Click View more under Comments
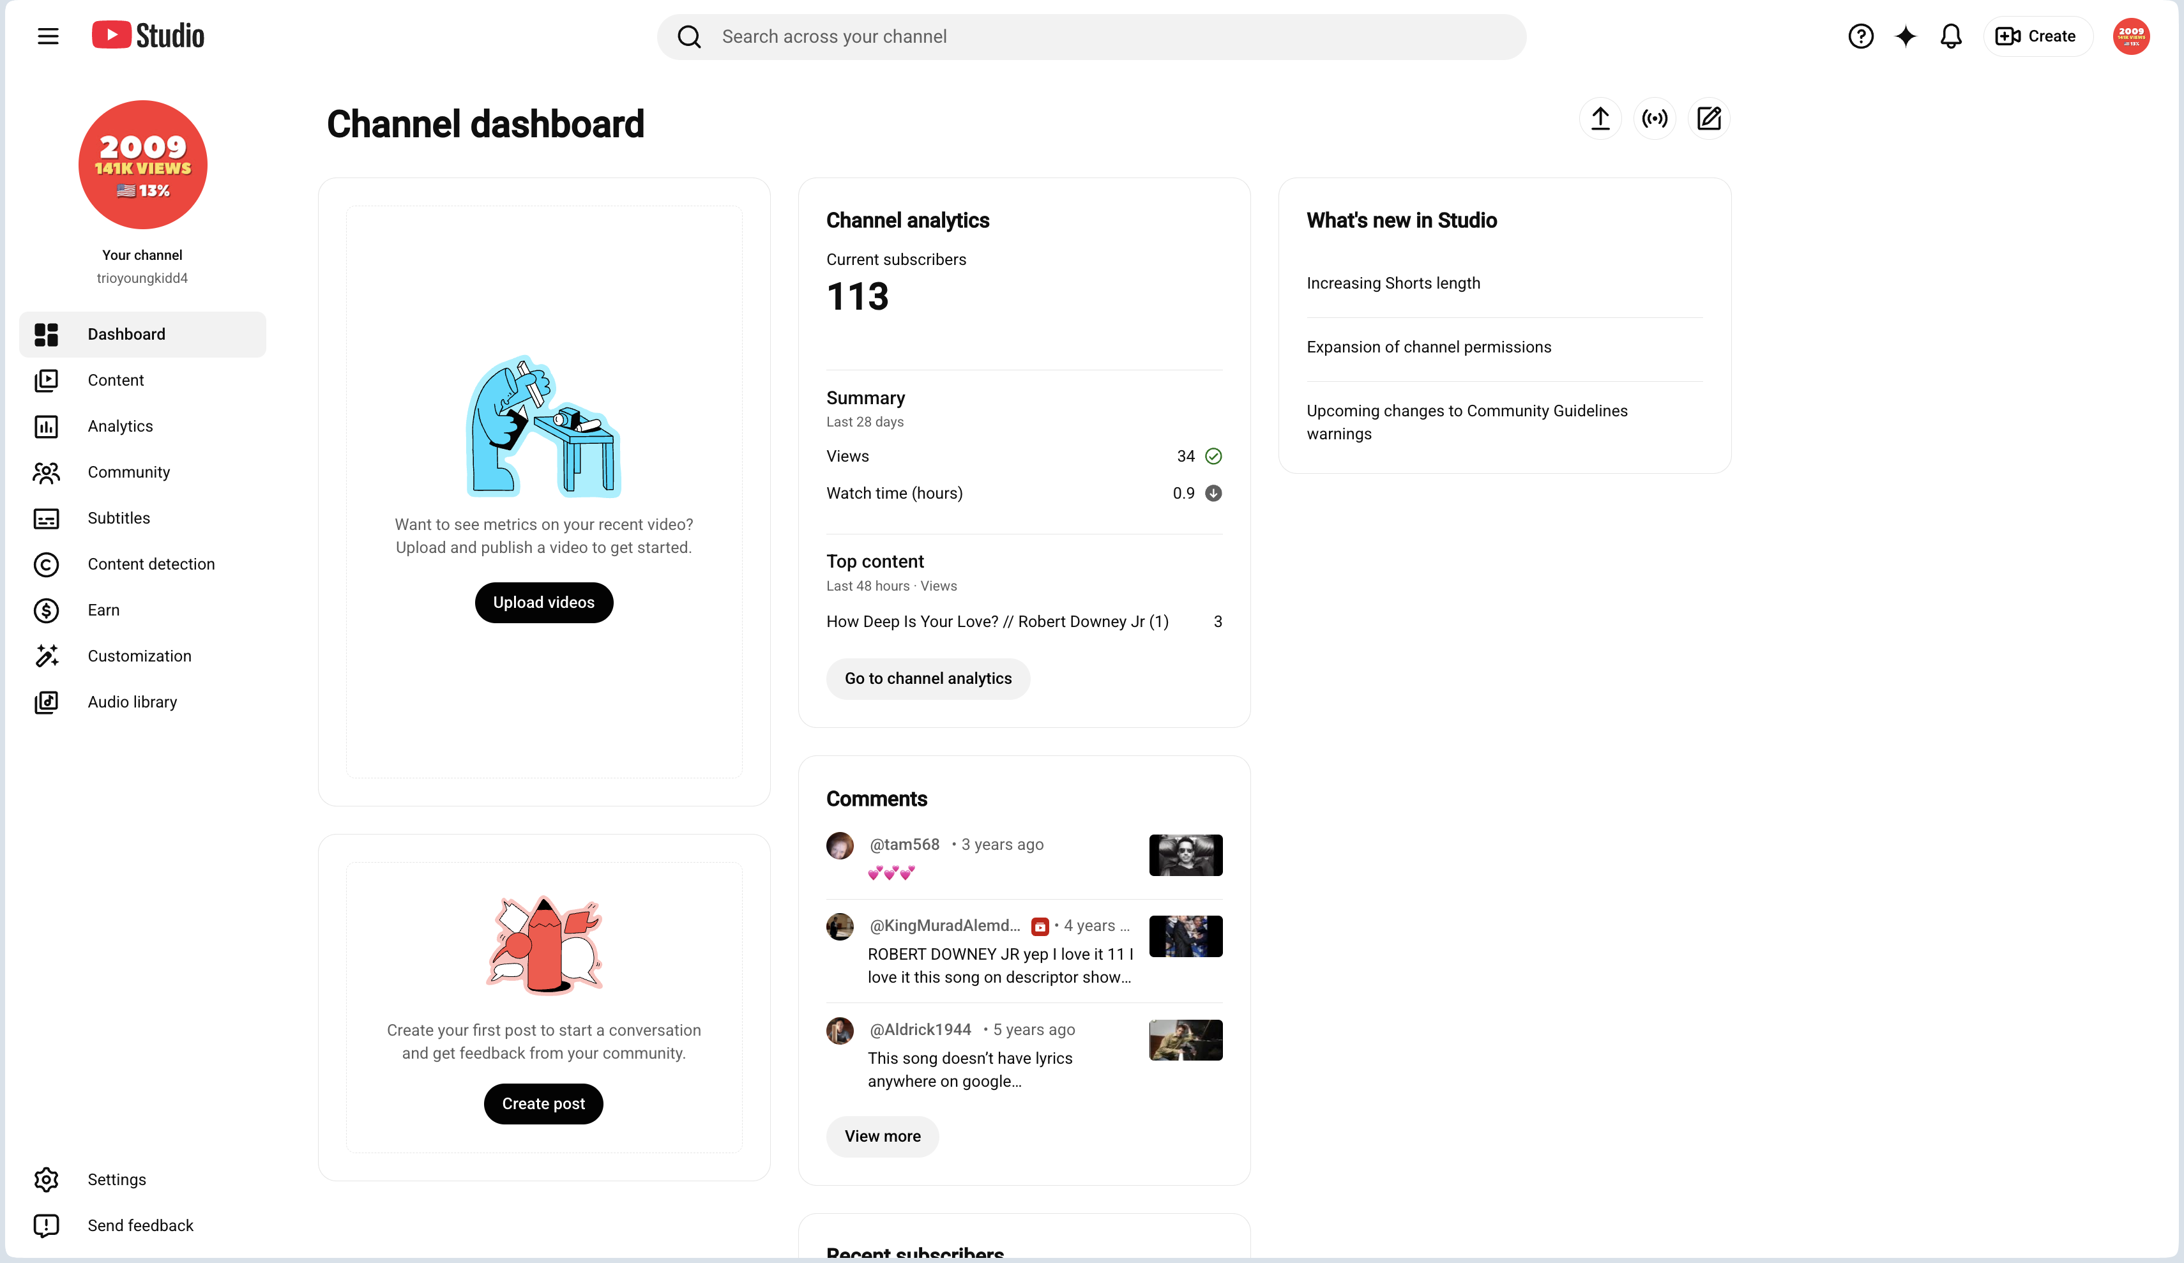 point(883,1135)
